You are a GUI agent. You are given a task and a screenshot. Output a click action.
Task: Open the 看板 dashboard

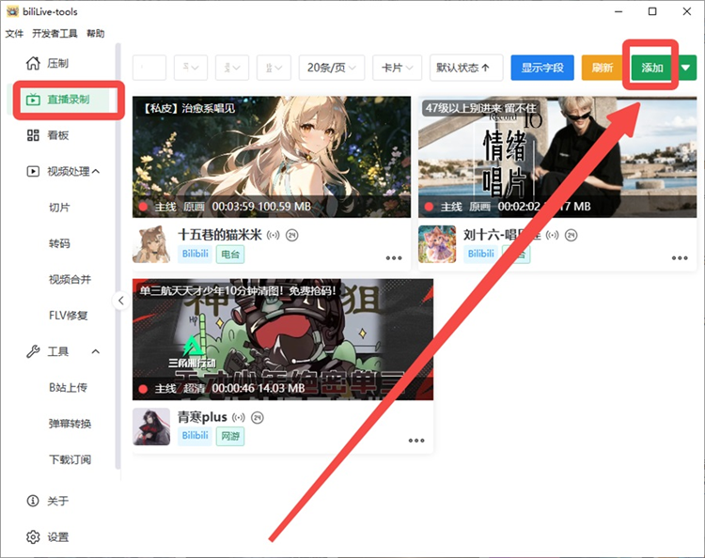tap(47, 135)
